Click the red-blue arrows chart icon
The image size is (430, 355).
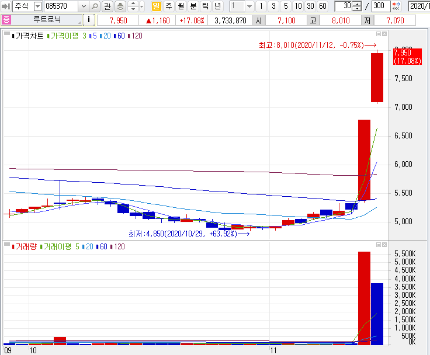tap(396, 6)
